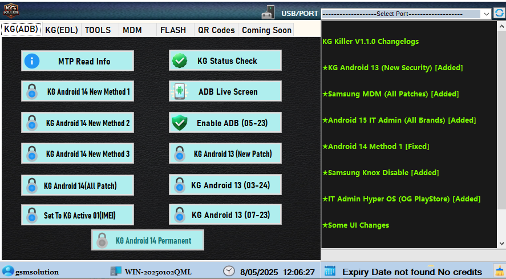Screen dimensions: 506x279
Task: Click the USB device icon near USB/PORT
Action: [268, 13]
